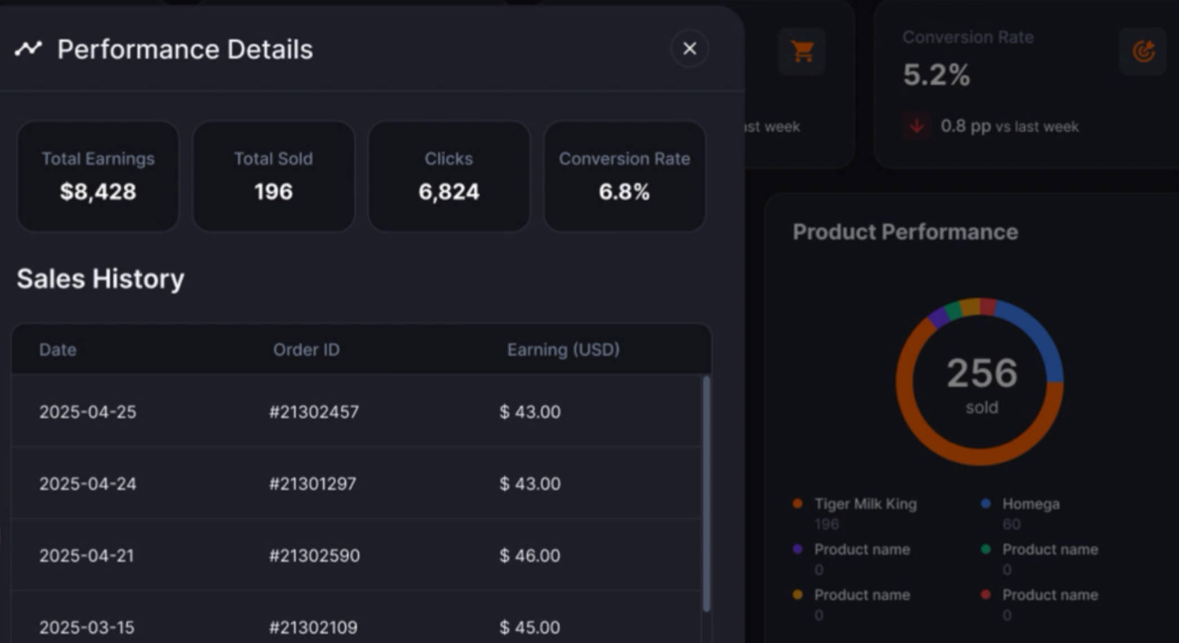Click order ID #21302590

314,555
